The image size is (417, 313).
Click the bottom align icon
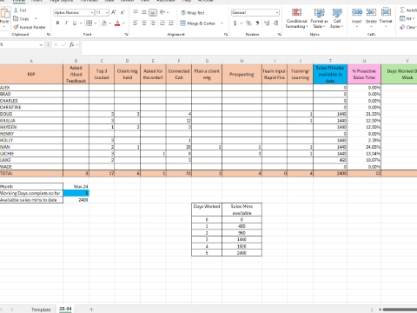153,12
